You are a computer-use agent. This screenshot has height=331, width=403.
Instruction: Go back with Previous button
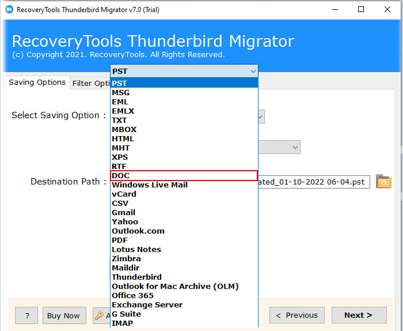[x=297, y=315]
